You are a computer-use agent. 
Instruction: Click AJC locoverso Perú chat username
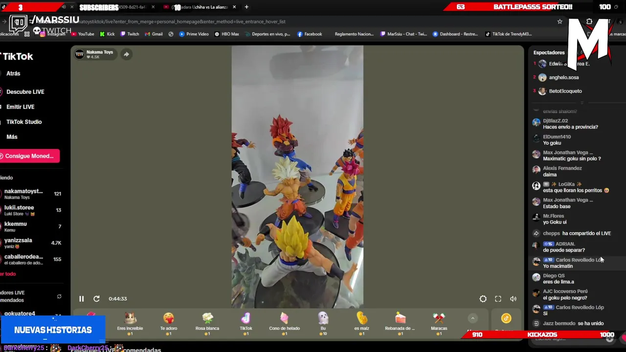(x=565, y=291)
